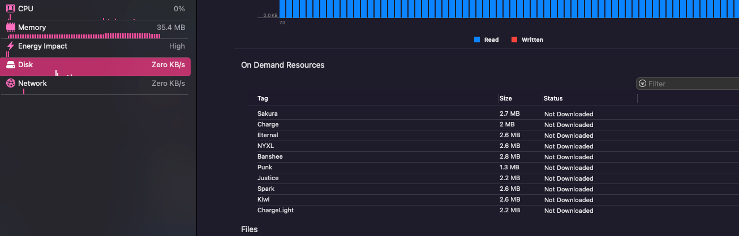Click the Zero KB/s Network value
Screen dimensions: 739x236
pyautogui.click(x=169, y=83)
